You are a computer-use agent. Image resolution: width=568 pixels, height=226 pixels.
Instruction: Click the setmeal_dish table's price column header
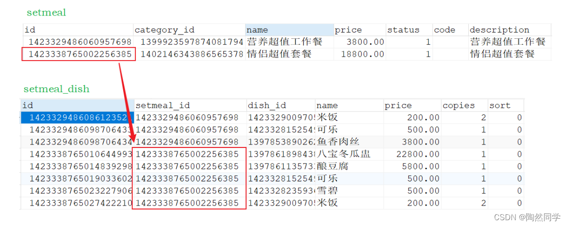click(x=413, y=105)
